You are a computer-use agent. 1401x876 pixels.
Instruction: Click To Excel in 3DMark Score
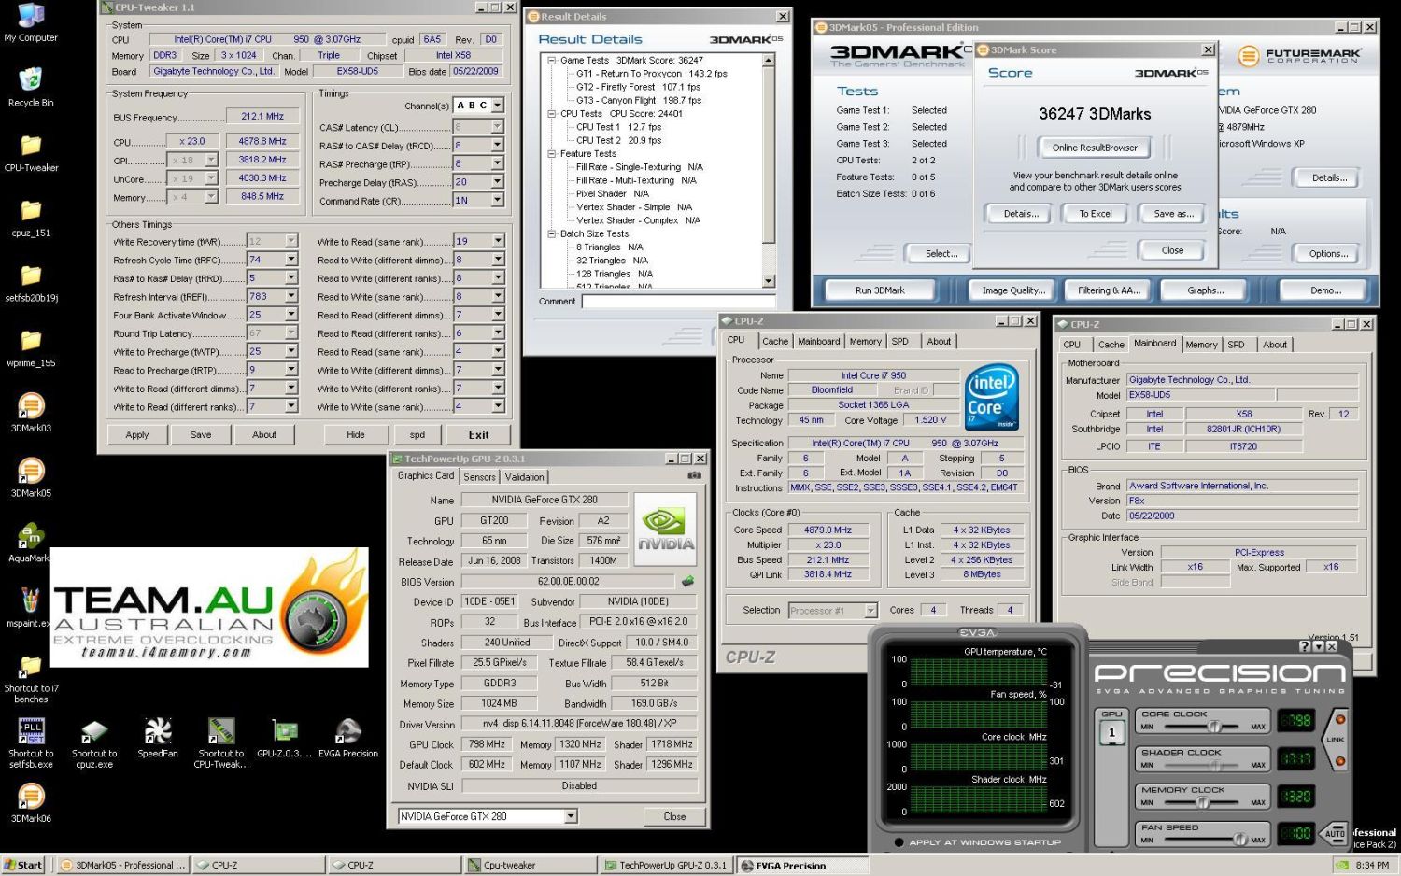tap(1096, 214)
